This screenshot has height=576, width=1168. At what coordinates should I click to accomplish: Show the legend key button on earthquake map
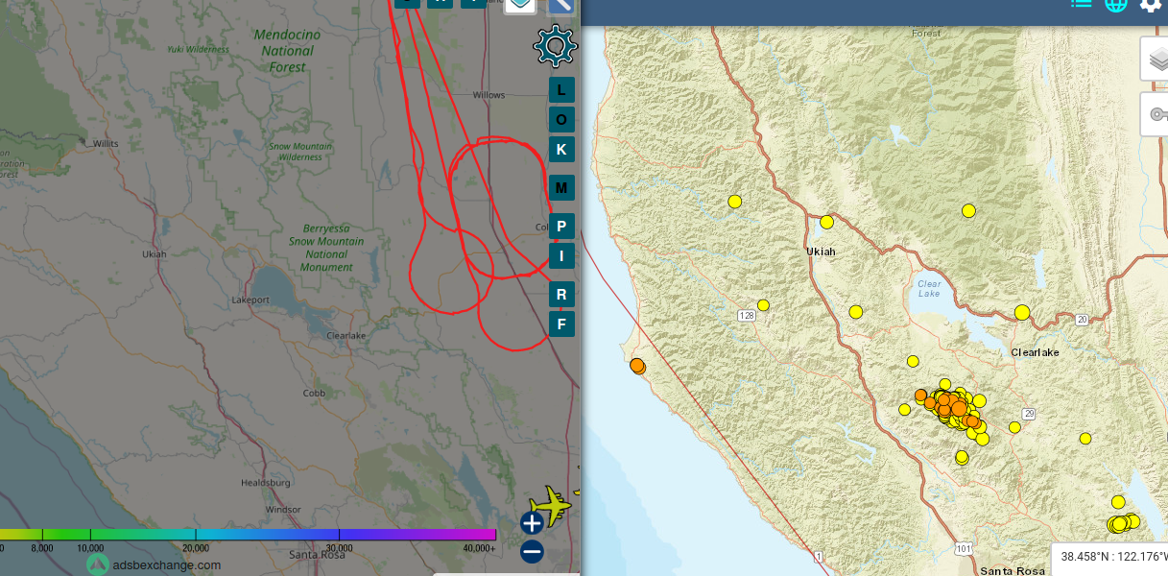click(1156, 114)
